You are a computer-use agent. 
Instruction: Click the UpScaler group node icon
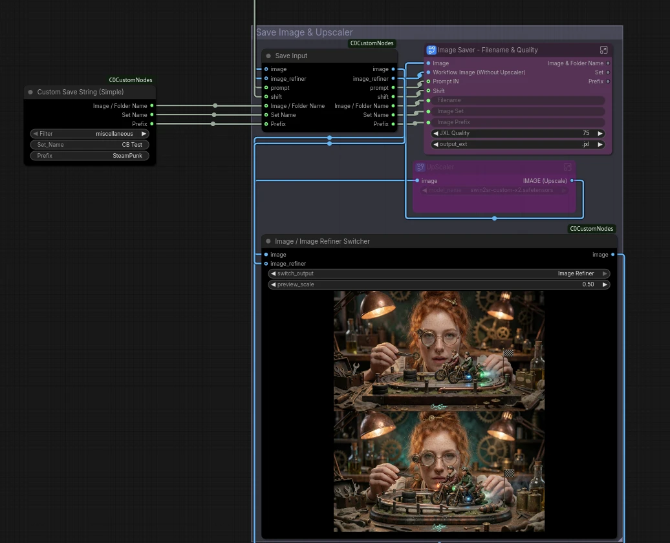pos(420,167)
